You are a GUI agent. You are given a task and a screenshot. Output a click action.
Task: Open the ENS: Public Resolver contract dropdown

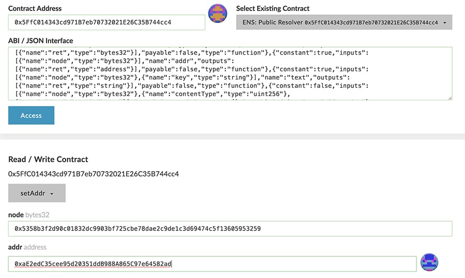click(x=344, y=23)
